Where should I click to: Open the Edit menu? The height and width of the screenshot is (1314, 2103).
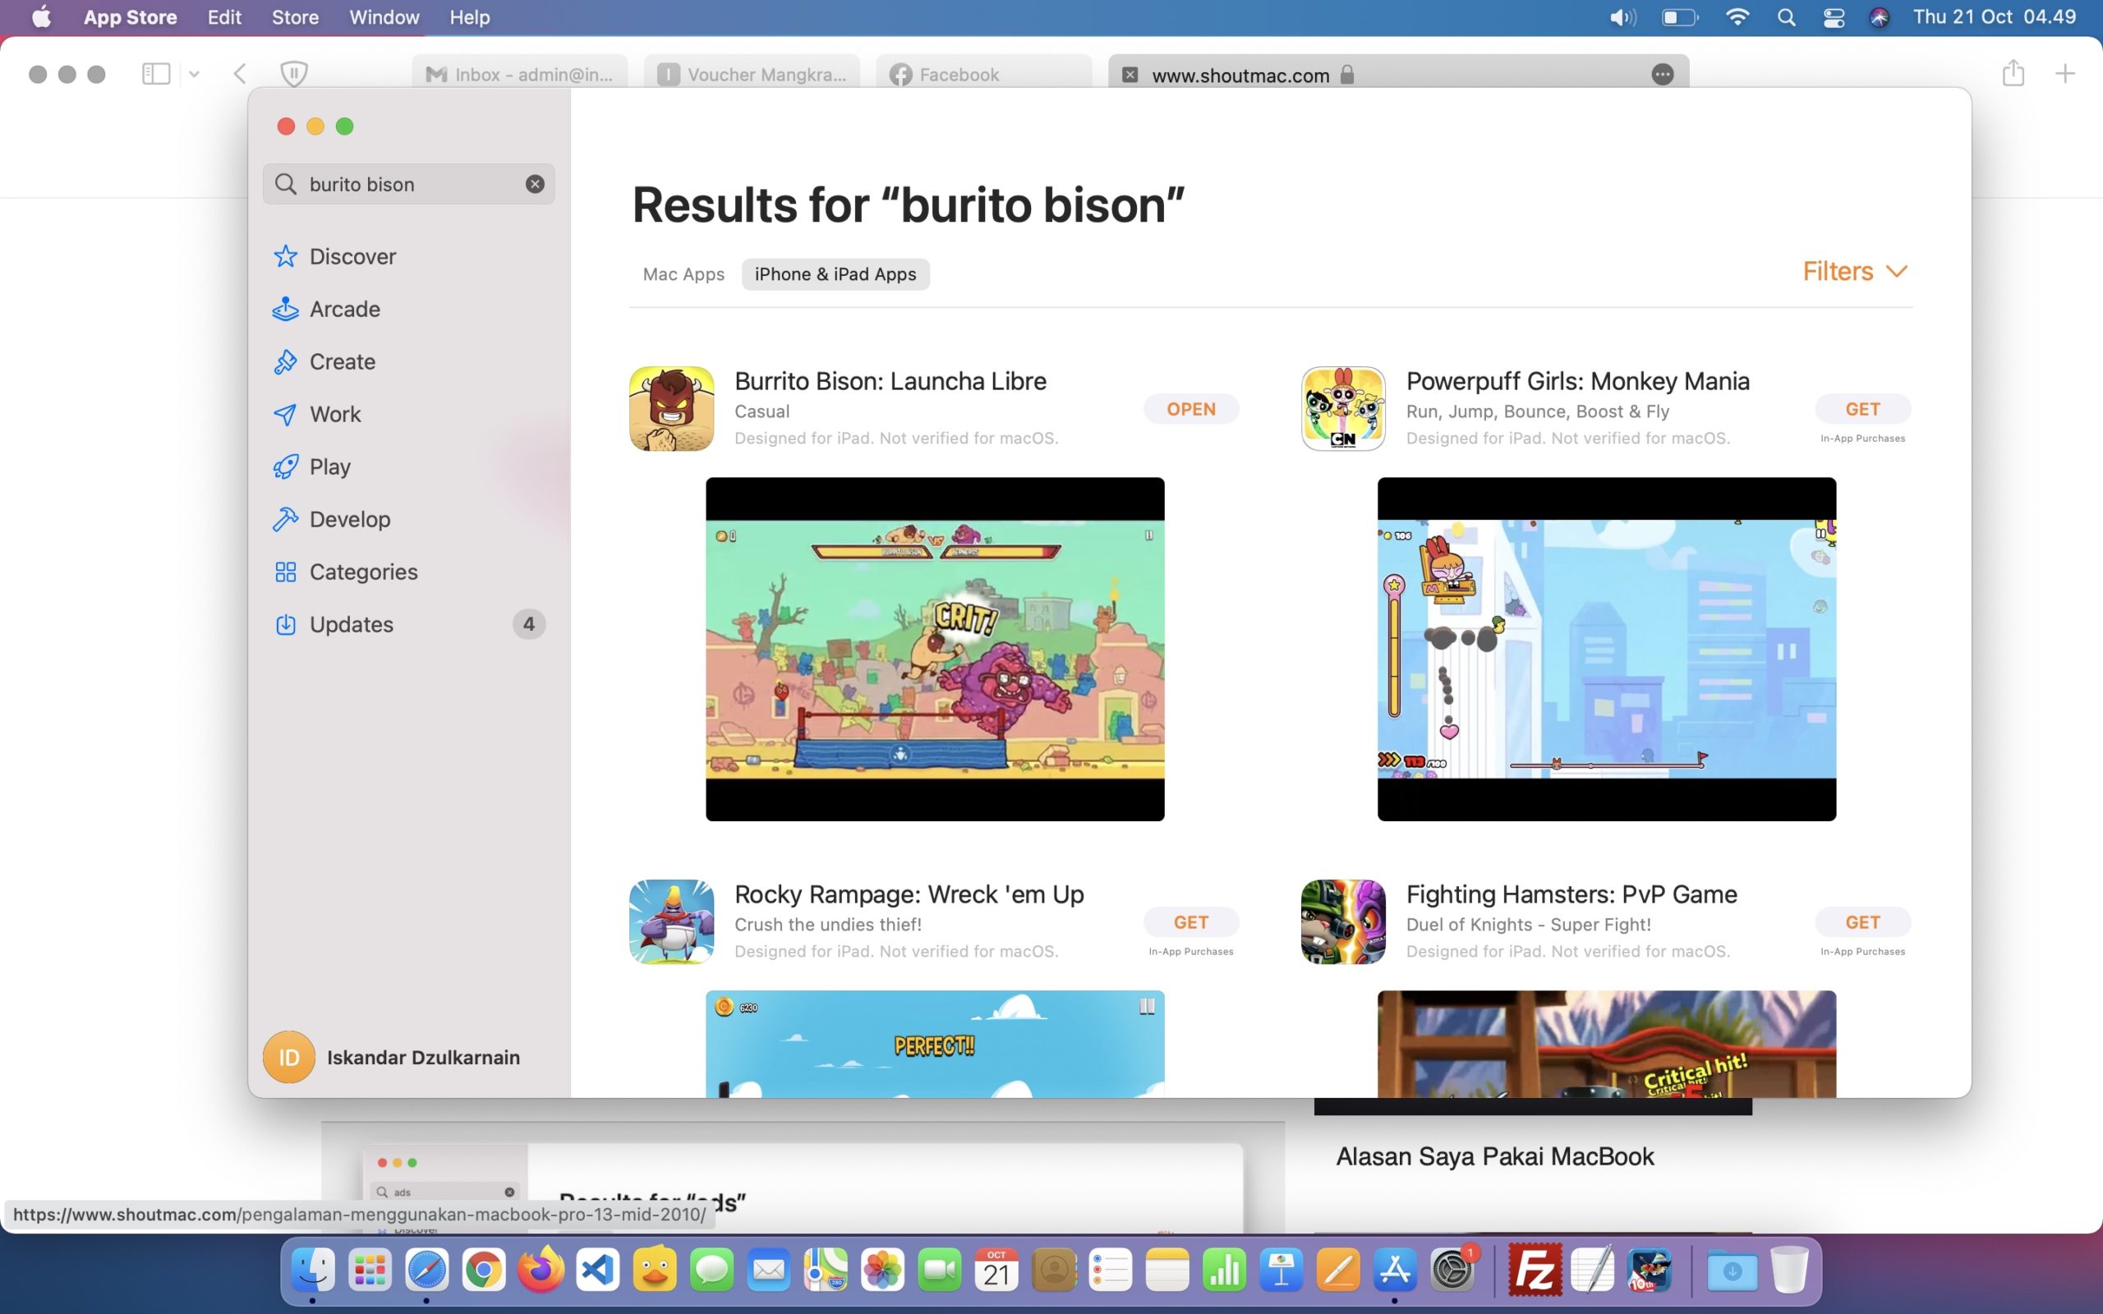click(x=224, y=17)
